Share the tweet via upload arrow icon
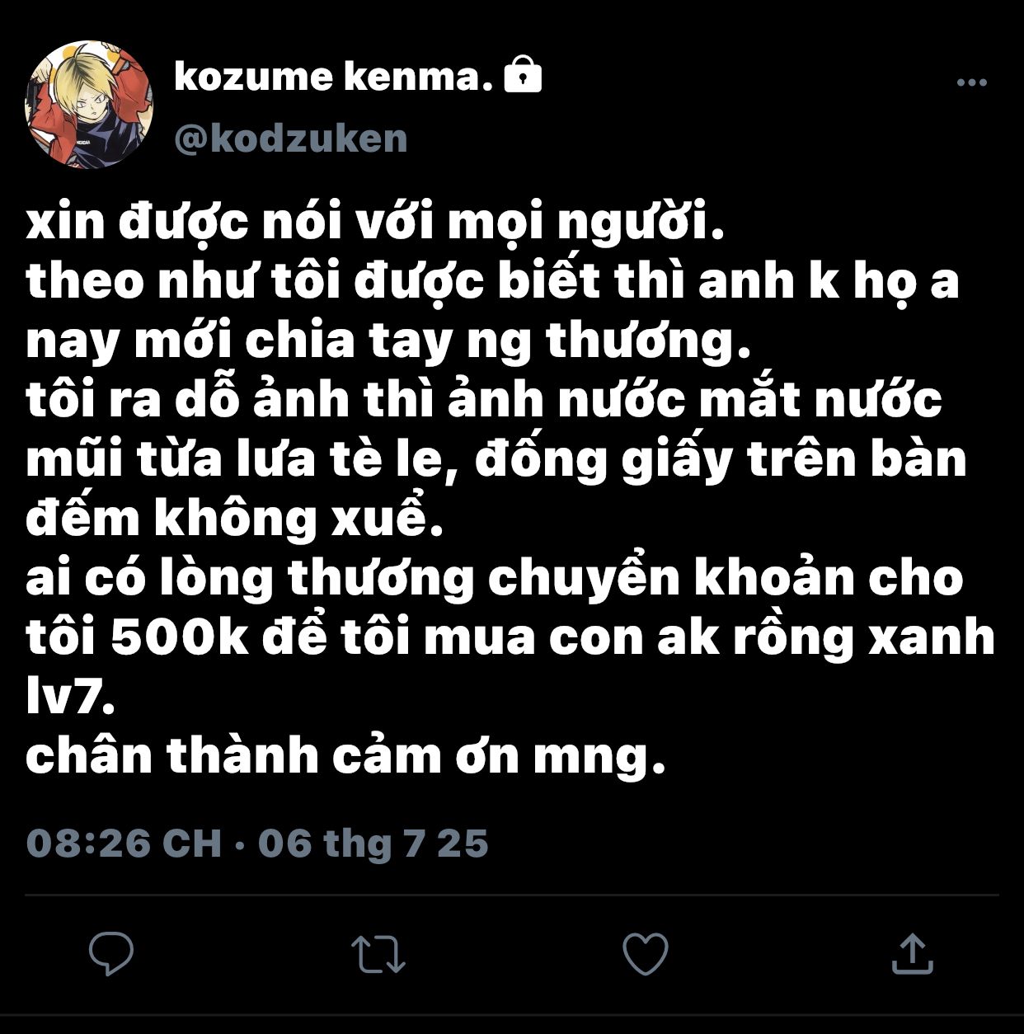 [912, 953]
